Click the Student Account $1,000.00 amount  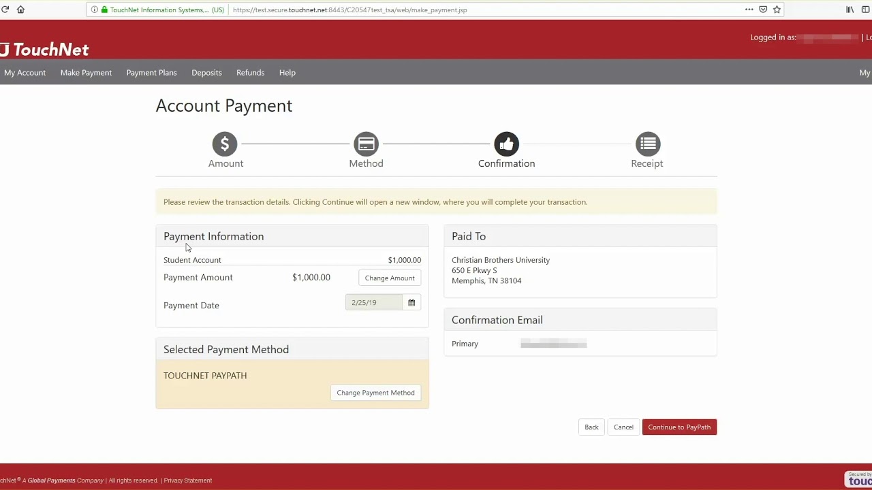click(x=405, y=260)
